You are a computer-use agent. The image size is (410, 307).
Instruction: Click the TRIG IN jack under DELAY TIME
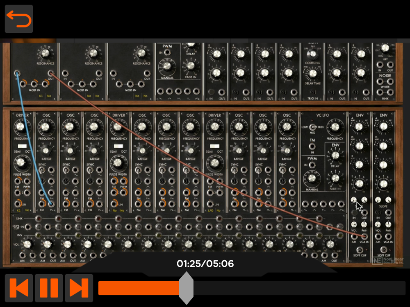pos(313,92)
